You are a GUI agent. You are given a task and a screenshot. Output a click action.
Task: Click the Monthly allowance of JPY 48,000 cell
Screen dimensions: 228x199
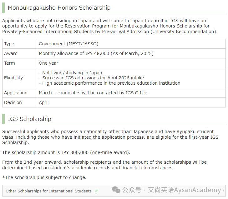[x=131, y=53]
